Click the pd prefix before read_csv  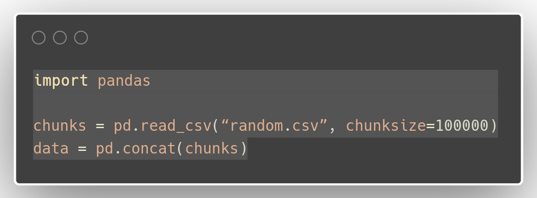click(x=122, y=126)
